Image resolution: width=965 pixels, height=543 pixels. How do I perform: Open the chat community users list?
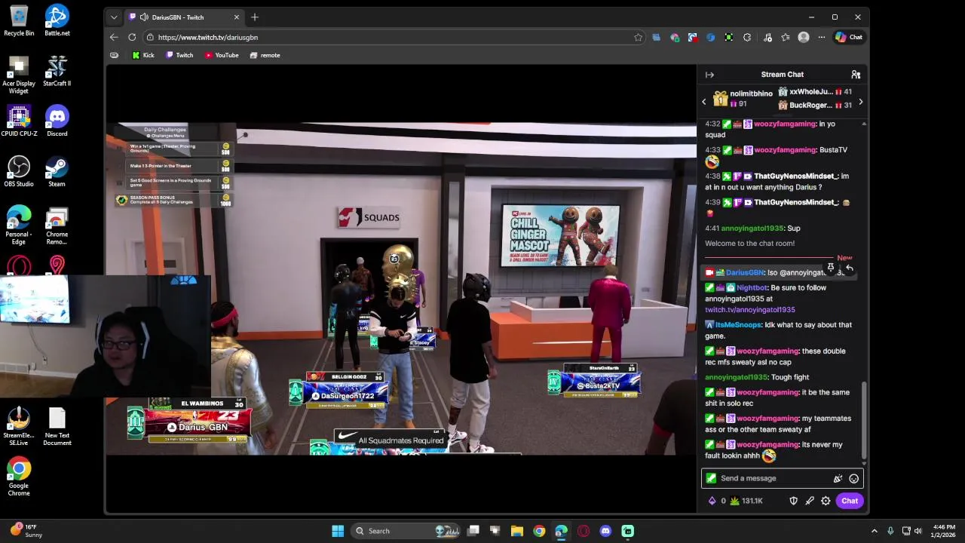[856, 75]
